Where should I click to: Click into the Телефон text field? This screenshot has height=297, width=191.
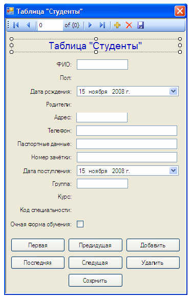pos(127,131)
